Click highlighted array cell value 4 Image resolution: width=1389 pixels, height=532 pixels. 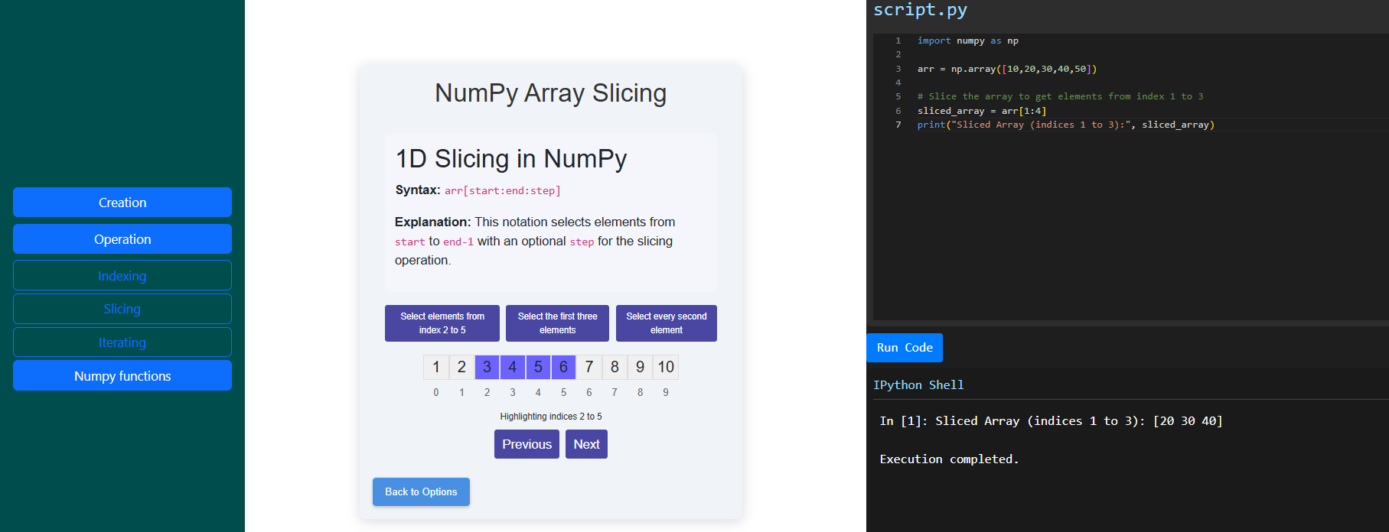(x=513, y=367)
